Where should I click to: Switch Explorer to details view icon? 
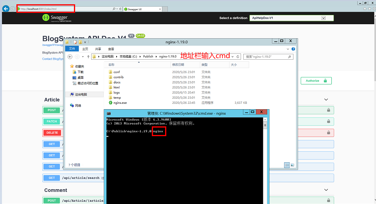click(287, 165)
